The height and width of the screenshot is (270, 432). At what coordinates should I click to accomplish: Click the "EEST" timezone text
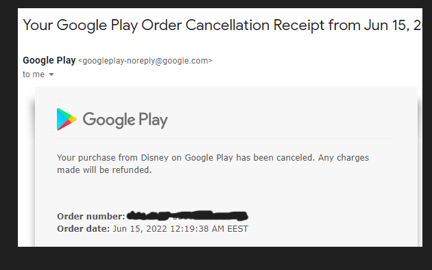237,229
